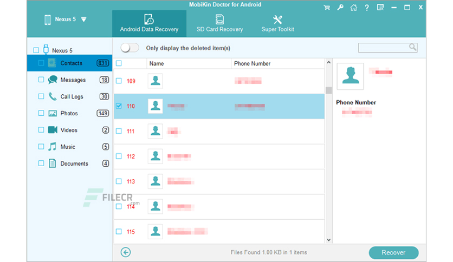Open the shopping cart icon
This screenshot has width=453, height=262.
327,8
